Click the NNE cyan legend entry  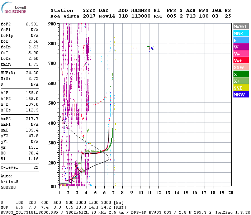pos(241,33)
